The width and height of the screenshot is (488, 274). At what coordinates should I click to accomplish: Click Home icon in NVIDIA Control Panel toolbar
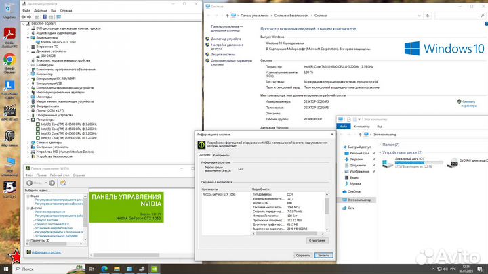[x=63, y=183]
